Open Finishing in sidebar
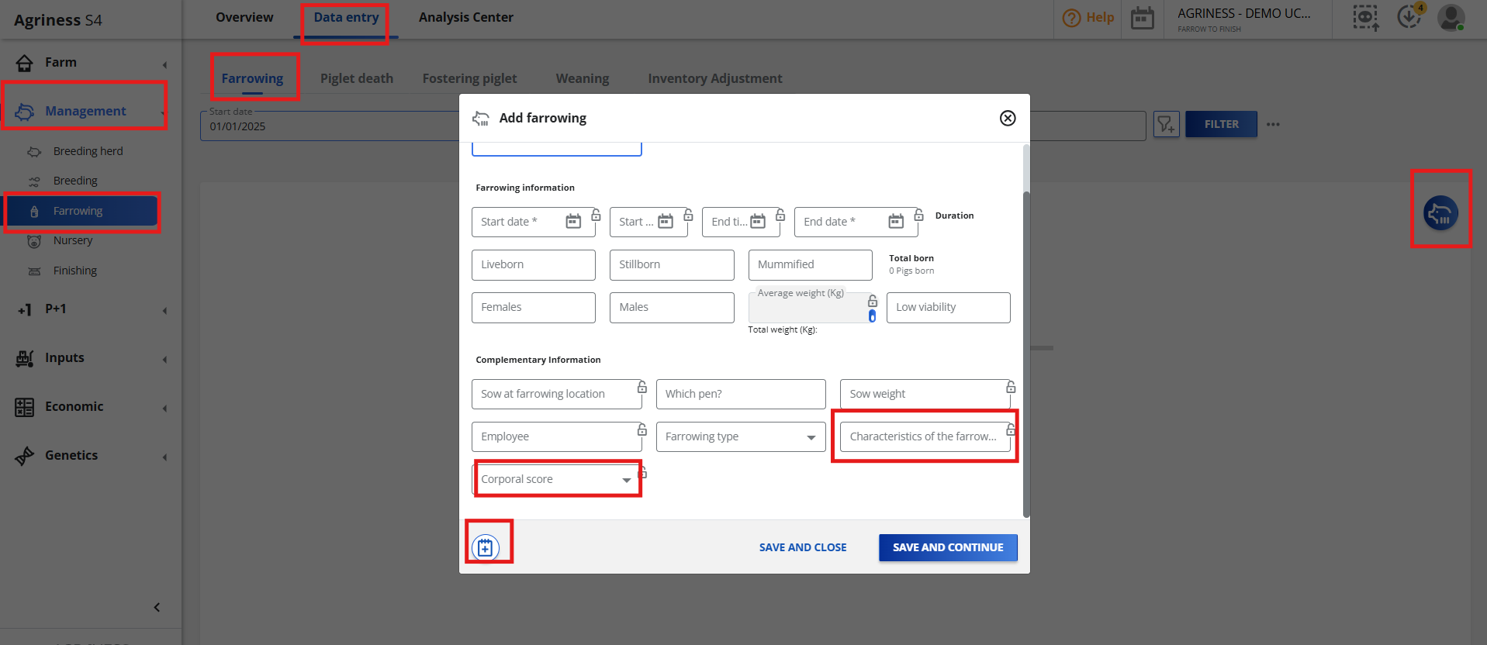Image resolution: width=1487 pixels, height=645 pixels. 75,271
